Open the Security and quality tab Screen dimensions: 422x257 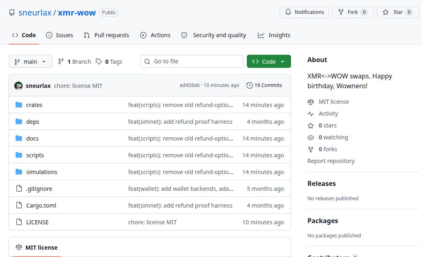tap(214, 35)
